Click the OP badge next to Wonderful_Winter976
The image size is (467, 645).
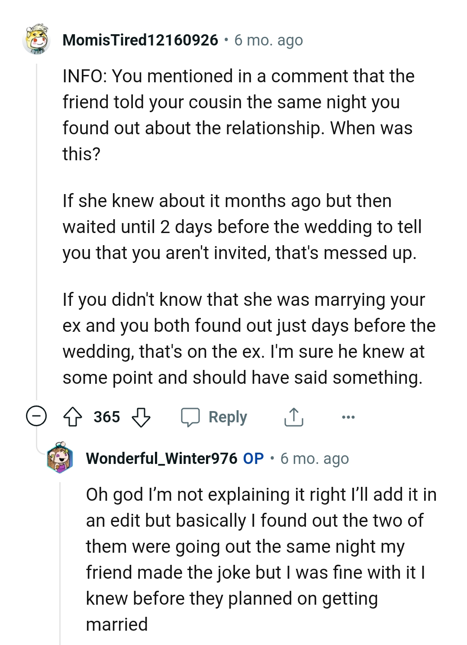pyautogui.click(x=253, y=459)
